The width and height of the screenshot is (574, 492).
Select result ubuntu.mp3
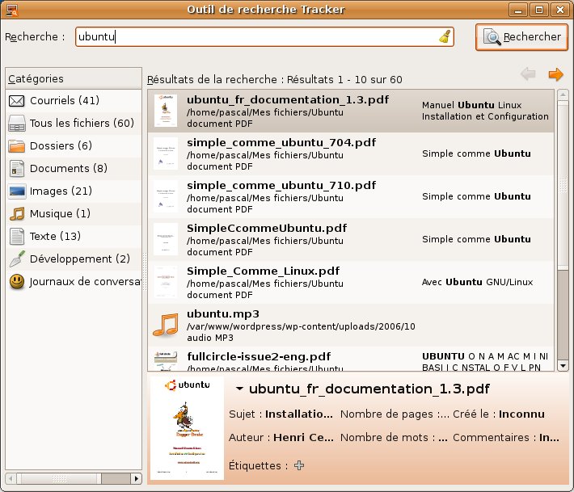click(351, 326)
